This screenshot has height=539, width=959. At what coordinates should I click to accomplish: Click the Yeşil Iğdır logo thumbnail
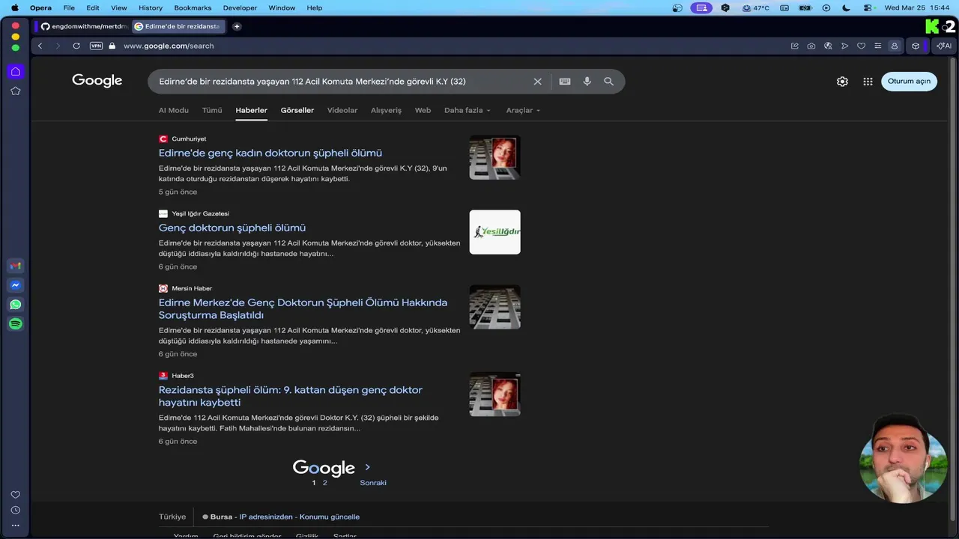[494, 232]
